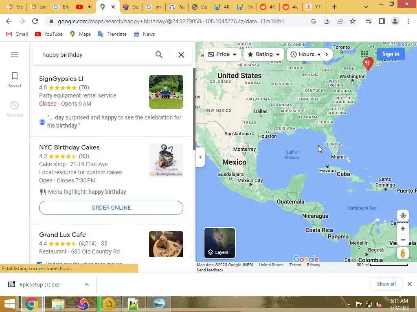
Task: Zoom out on the map
Action: (x=403, y=240)
